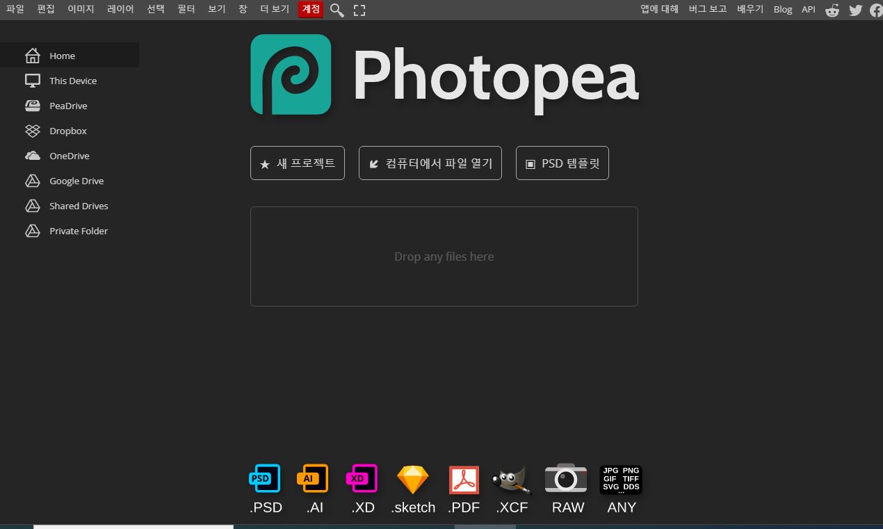883x529 pixels.
Task: Click the .PSD format icon
Action: (265, 478)
